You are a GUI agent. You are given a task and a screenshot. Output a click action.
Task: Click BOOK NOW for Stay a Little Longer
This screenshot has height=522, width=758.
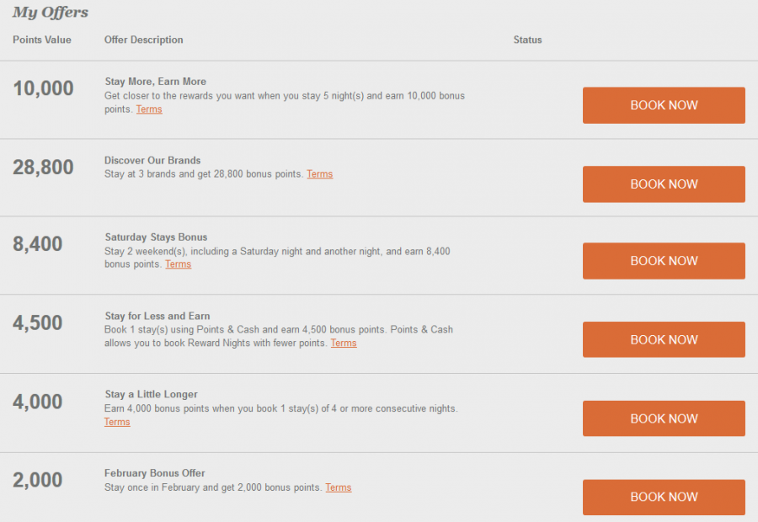point(664,418)
